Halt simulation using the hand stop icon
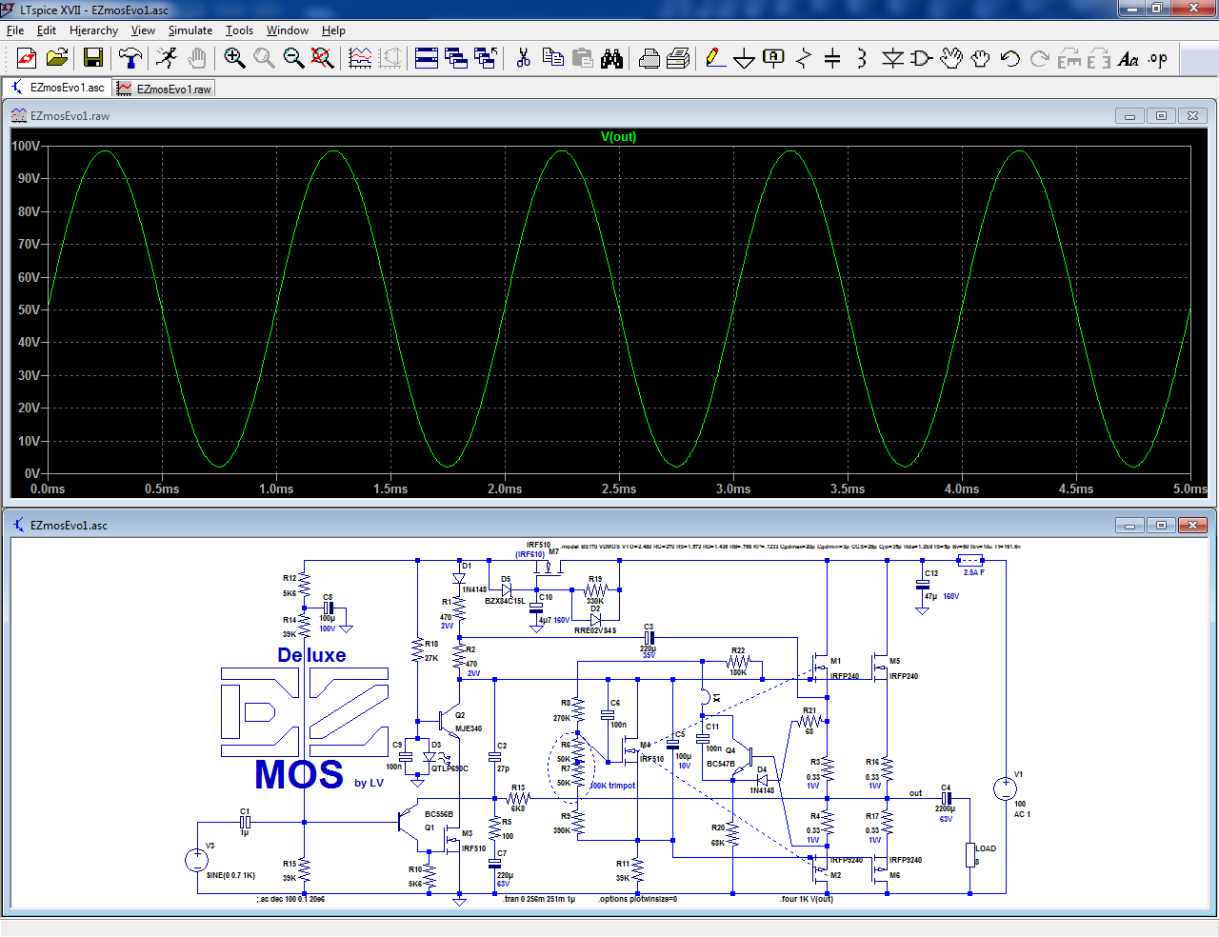Screen dimensions: 1219x937 click(197, 59)
